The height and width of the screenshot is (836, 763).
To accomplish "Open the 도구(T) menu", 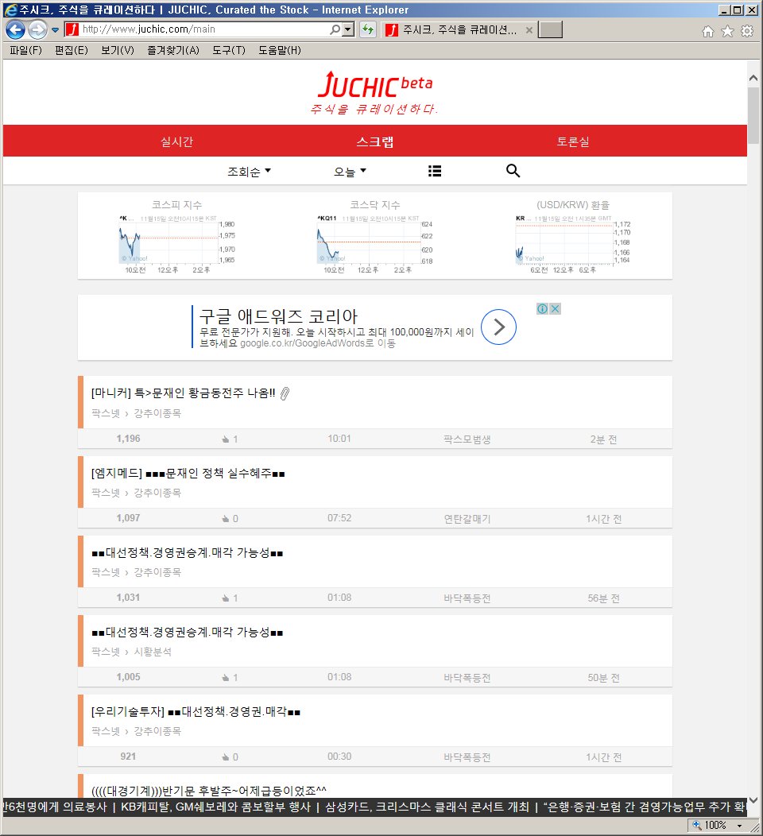I will pyautogui.click(x=229, y=50).
